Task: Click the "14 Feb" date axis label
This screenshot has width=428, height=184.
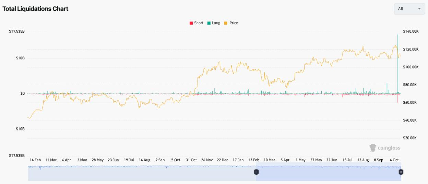Action: pyautogui.click(x=35, y=160)
